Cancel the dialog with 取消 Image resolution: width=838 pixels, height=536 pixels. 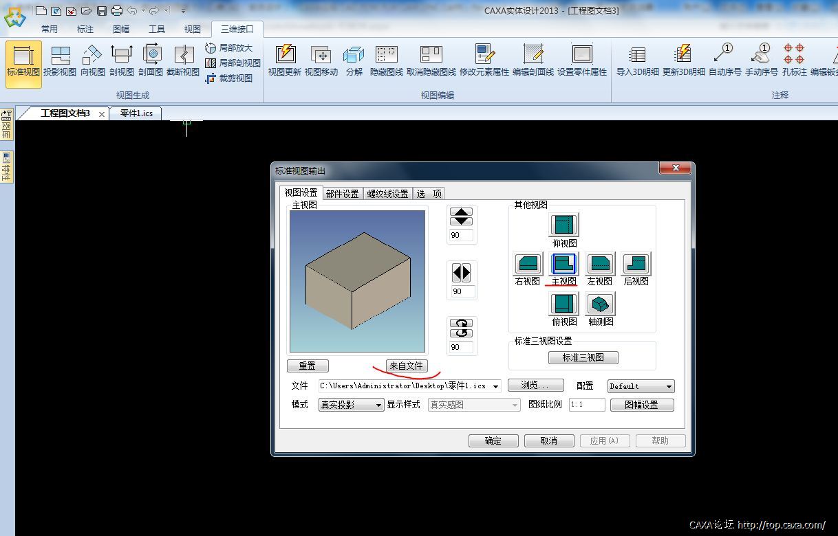tap(549, 440)
